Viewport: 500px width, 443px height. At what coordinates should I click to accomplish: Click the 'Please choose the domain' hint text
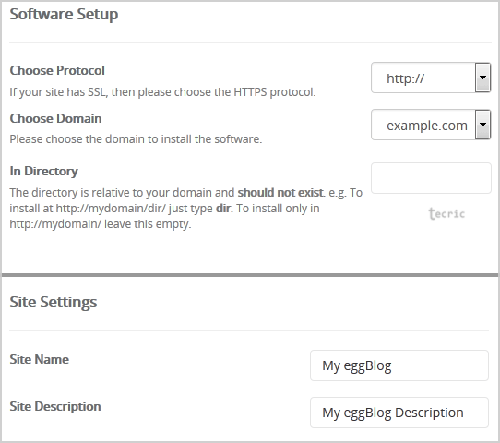point(136,139)
